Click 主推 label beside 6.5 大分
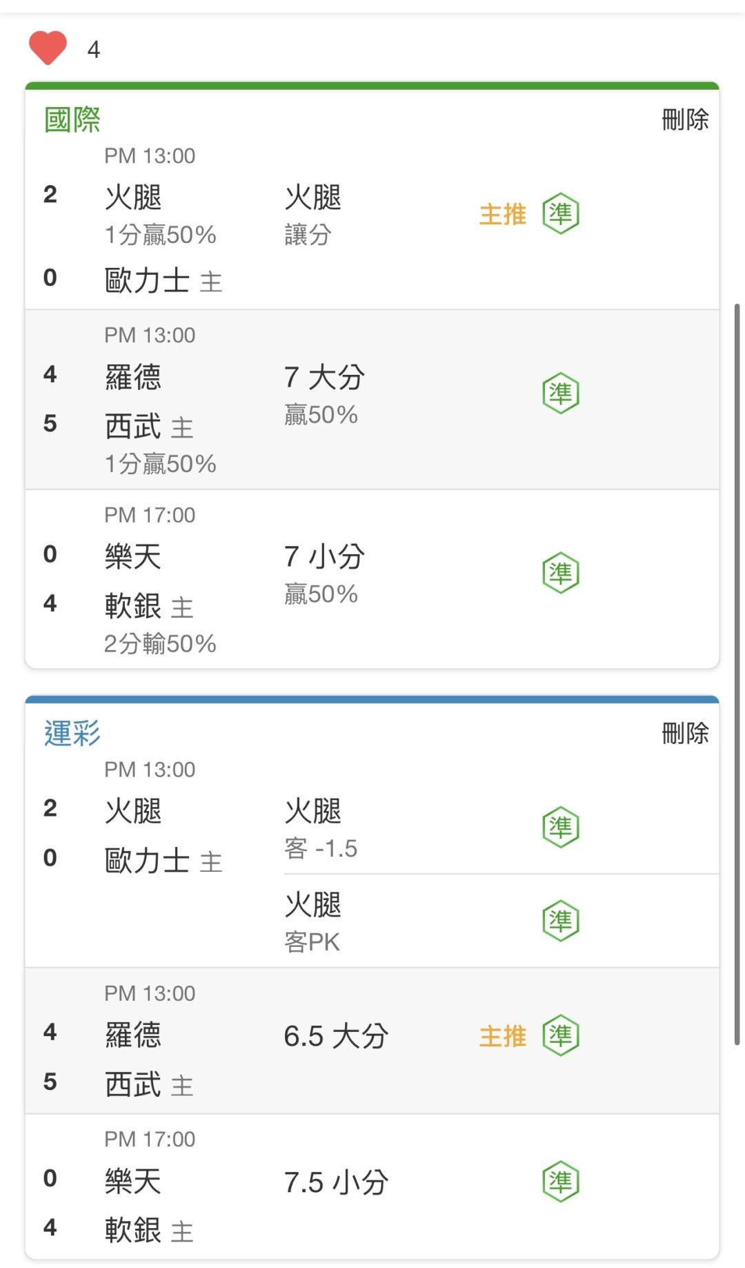 click(503, 1035)
